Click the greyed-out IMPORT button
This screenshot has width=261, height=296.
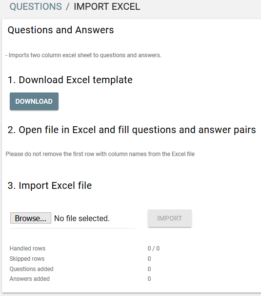(170, 218)
